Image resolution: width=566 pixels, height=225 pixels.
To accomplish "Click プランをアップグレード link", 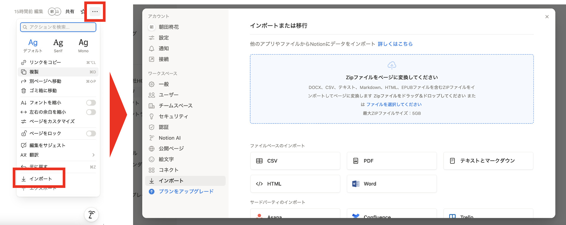I will click(186, 191).
